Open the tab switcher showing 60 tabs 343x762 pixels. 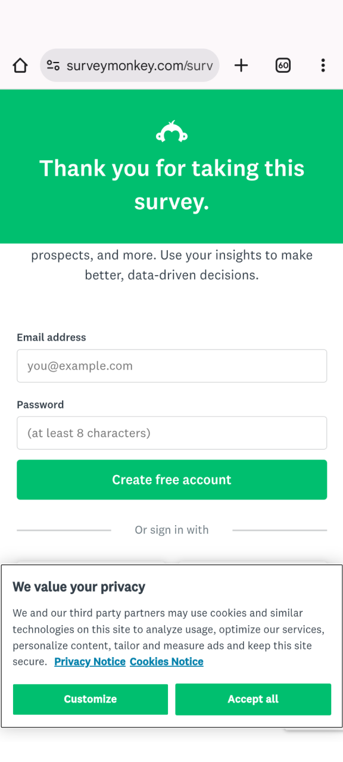tap(283, 65)
